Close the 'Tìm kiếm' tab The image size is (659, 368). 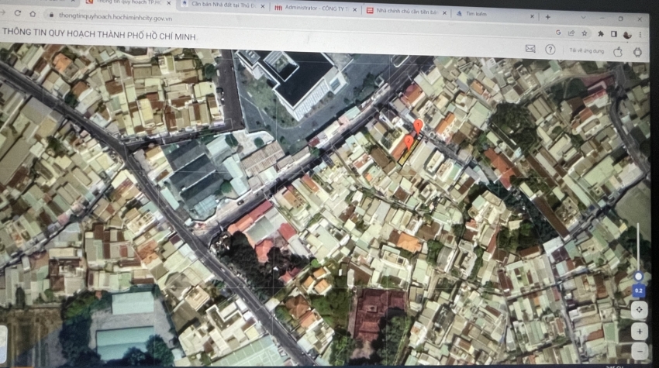532,16
